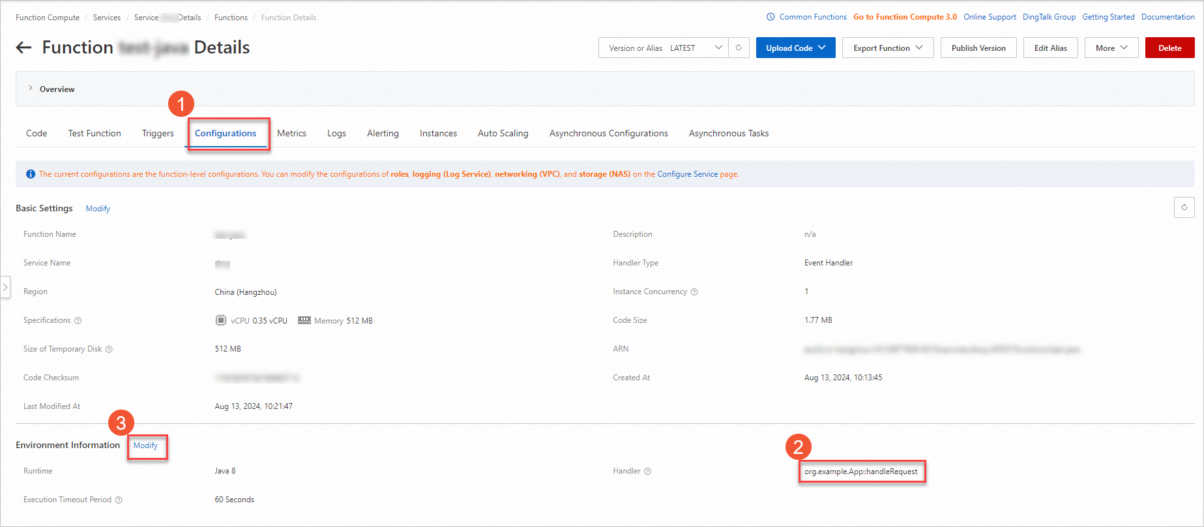Image resolution: width=1204 pixels, height=527 pixels.
Task: Switch to the Code tab
Action: 37,133
